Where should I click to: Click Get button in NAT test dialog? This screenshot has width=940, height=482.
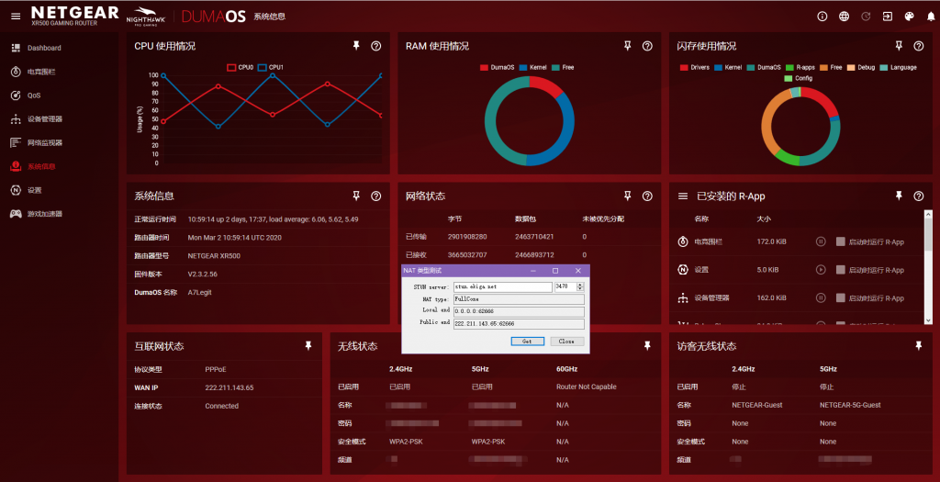(x=528, y=342)
